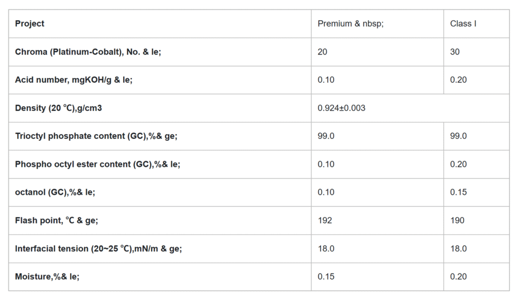Select Class I flash point value 190
Viewport: 519px width, 305px height.
point(457,220)
